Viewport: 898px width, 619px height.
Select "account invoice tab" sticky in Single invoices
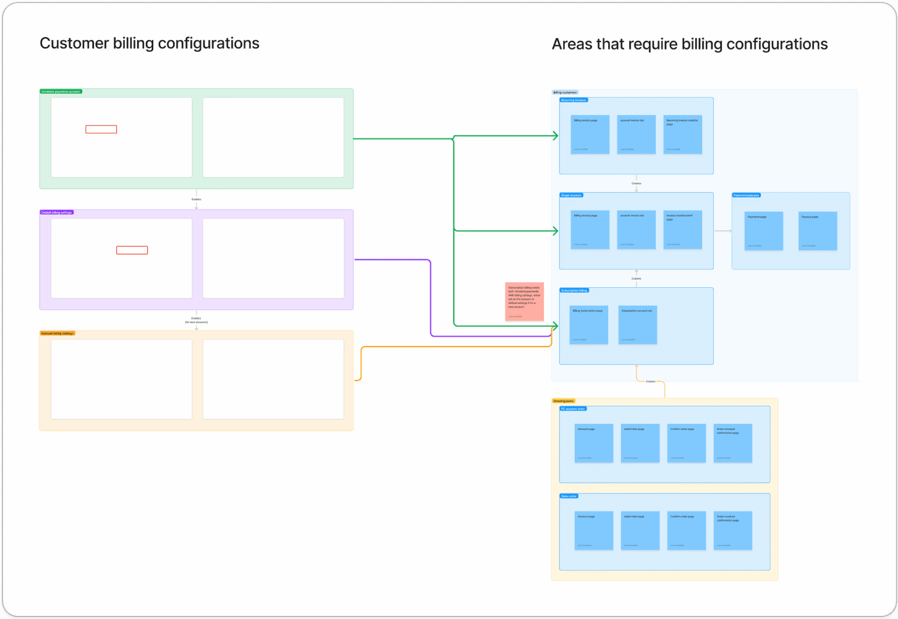tap(637, 230)
